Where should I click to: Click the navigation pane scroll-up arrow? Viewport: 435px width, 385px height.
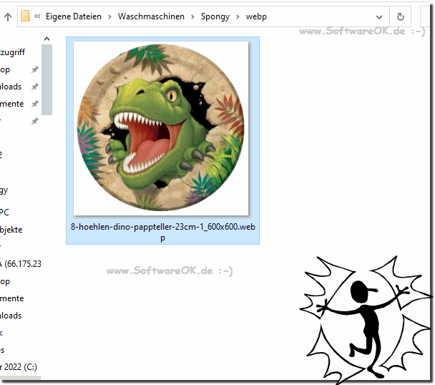(47, 39)
